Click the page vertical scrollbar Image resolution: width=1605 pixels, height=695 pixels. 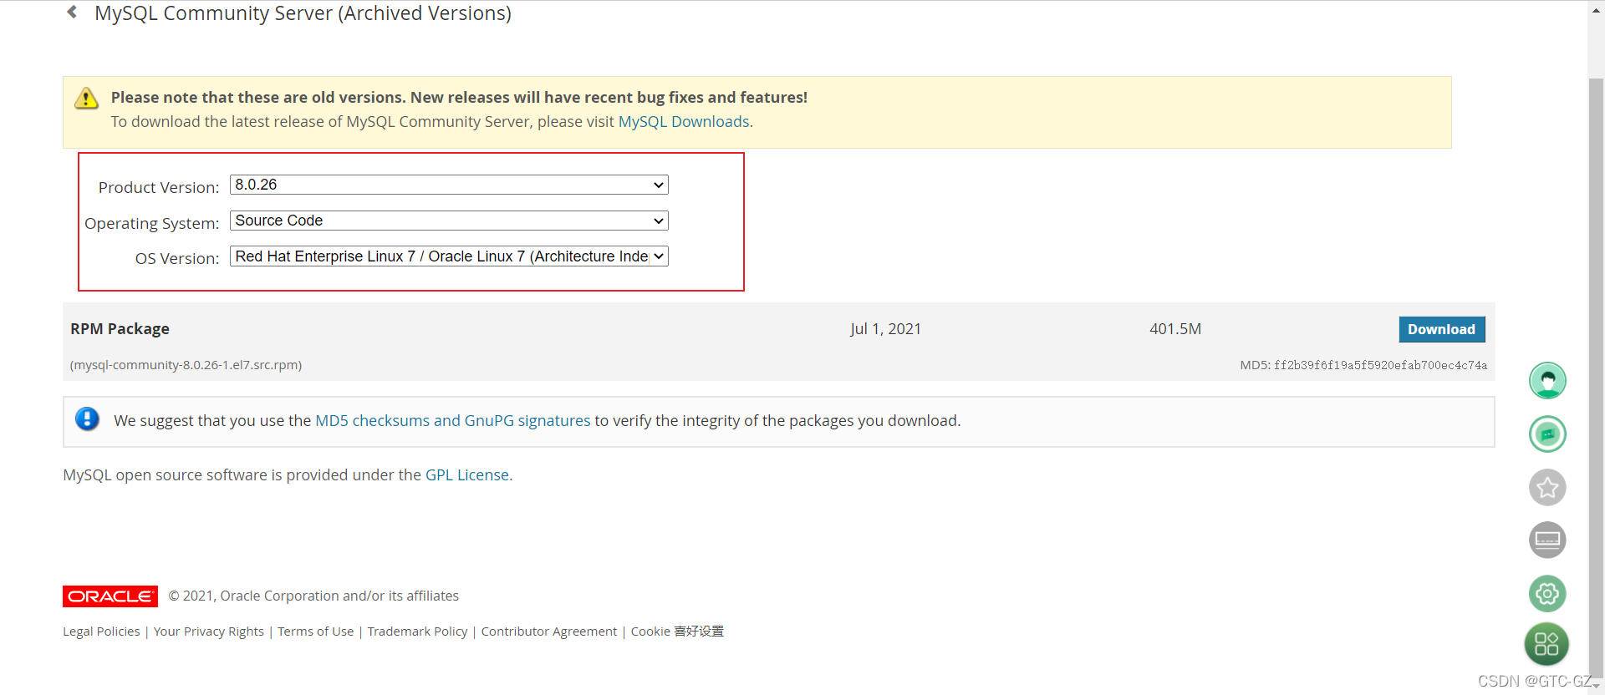point(1596,376)
